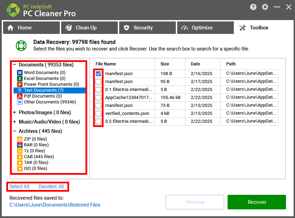Click the Security shield icon
This screenshot has width=295, height=218.
point(126,28)
